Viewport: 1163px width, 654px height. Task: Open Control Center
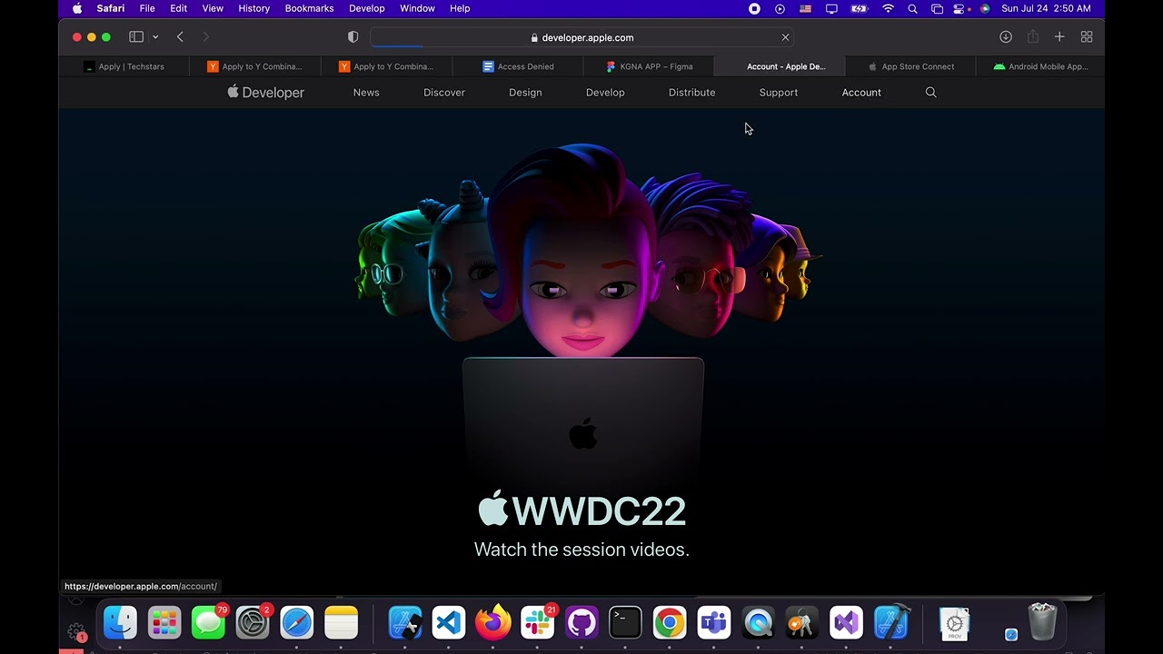tap(960, 8)
